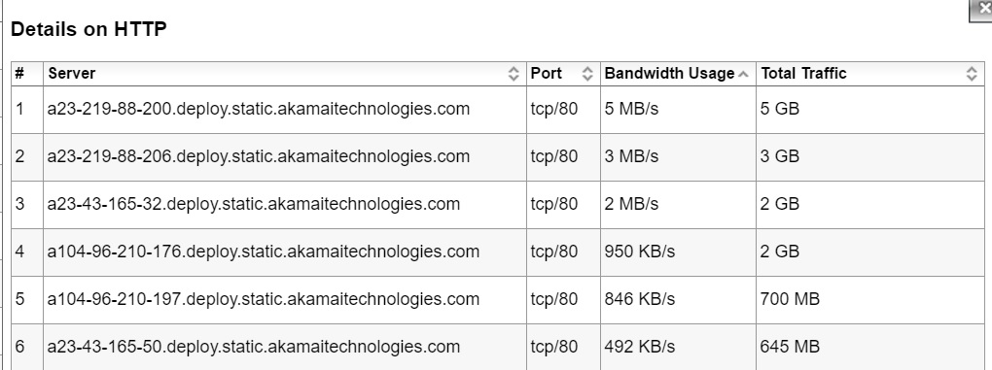The height and width of the screenshot is (370, 992).
Task: Click the 700 MB total traffic cell
Action: [790, 299]
